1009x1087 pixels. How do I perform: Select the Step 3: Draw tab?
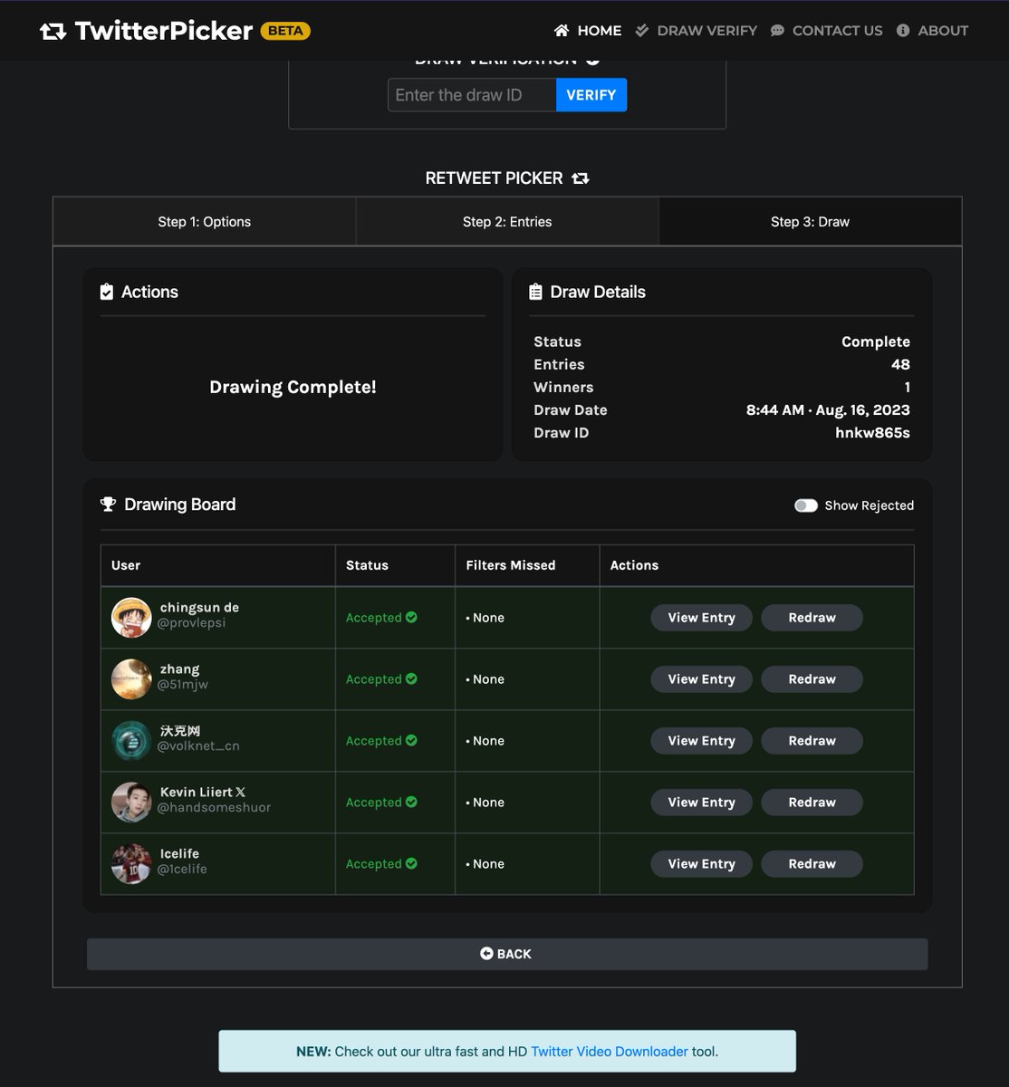coord(810,222)
